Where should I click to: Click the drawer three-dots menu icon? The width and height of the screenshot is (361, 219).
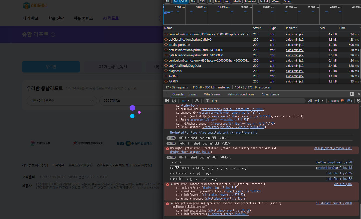coord(167,94)
